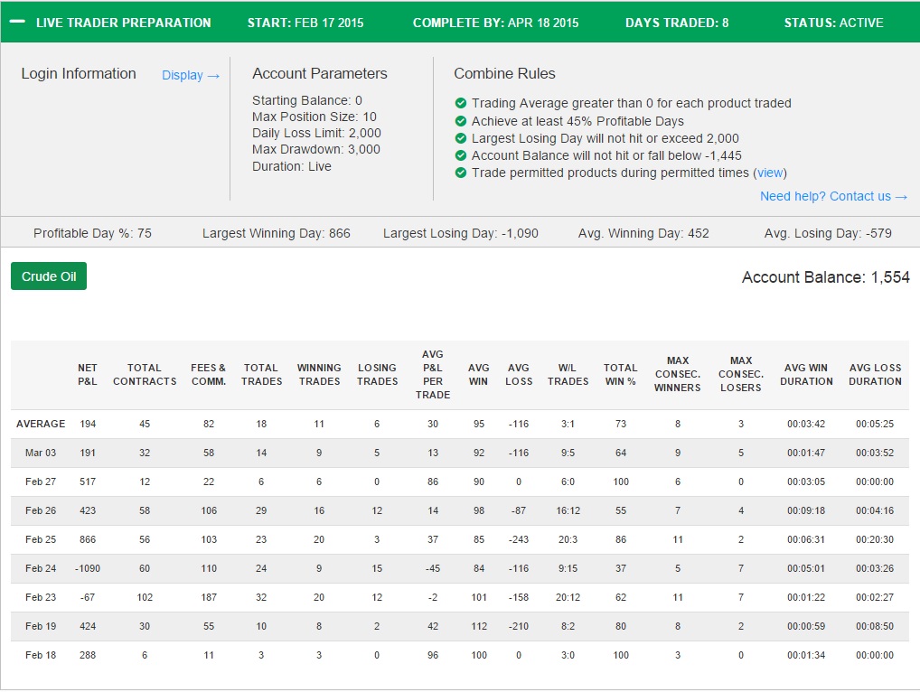The width and height of the screenshot is (920, 692).
Task: Click the check icon for Trade permitted products
Action: [461, 173]
